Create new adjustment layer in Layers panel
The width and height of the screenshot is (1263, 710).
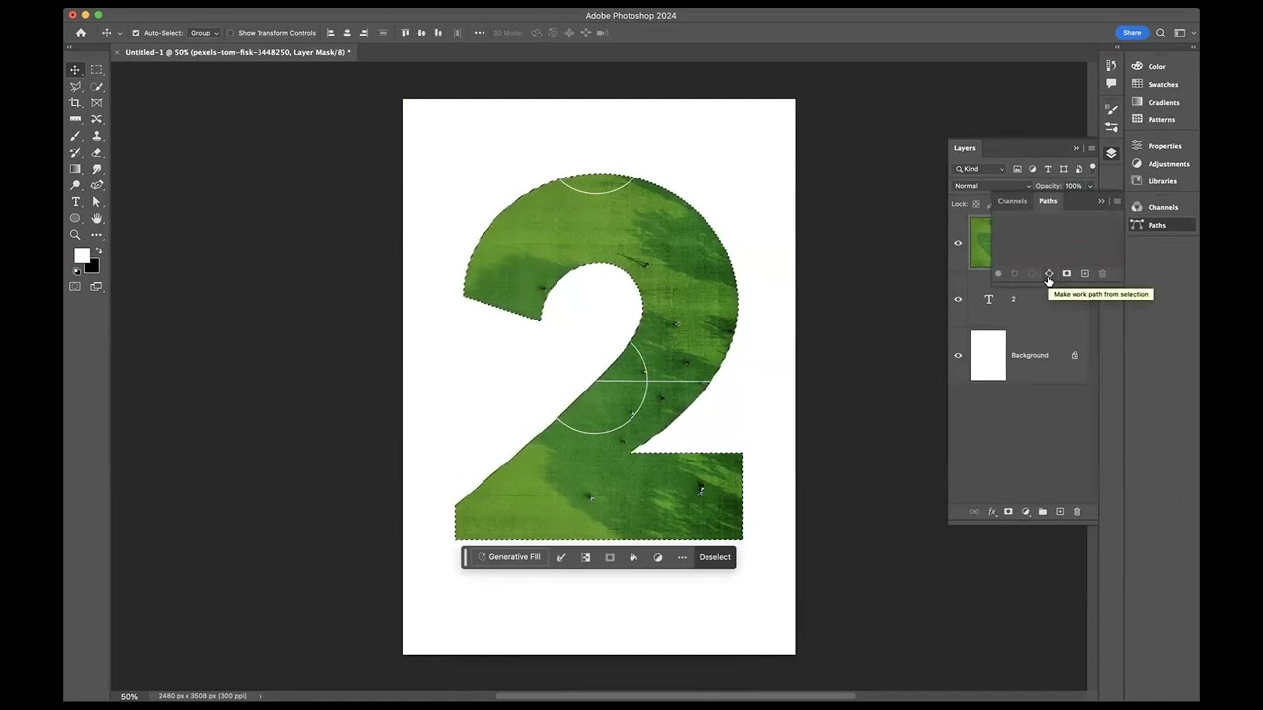(1026, 512)
